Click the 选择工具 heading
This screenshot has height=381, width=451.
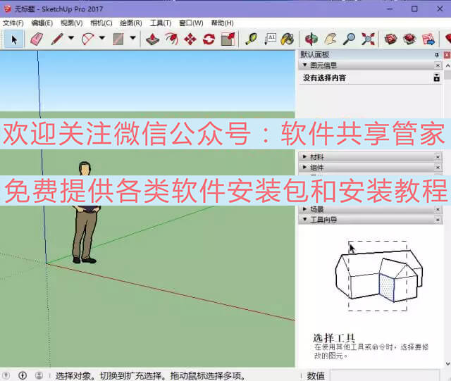(x=334, y=338)
